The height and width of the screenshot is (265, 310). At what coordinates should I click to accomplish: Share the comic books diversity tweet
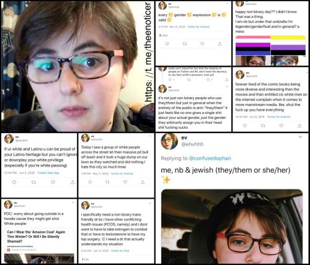click(x=299, y=126)
